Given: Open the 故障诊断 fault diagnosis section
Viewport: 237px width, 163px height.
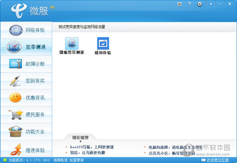Looking at the screenshot, I should (x=26, y=64).
